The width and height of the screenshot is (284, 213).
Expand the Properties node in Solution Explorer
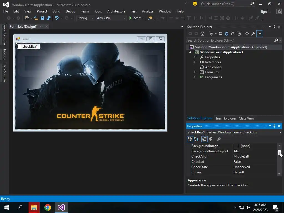[x=195, y=57]
